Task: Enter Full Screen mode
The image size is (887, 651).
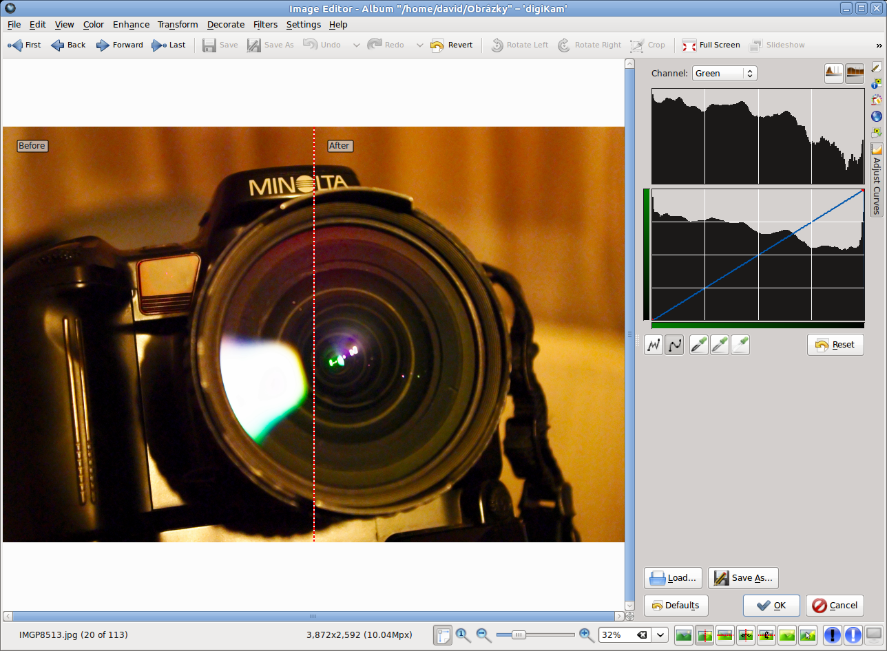Action: tap(711, 45)
